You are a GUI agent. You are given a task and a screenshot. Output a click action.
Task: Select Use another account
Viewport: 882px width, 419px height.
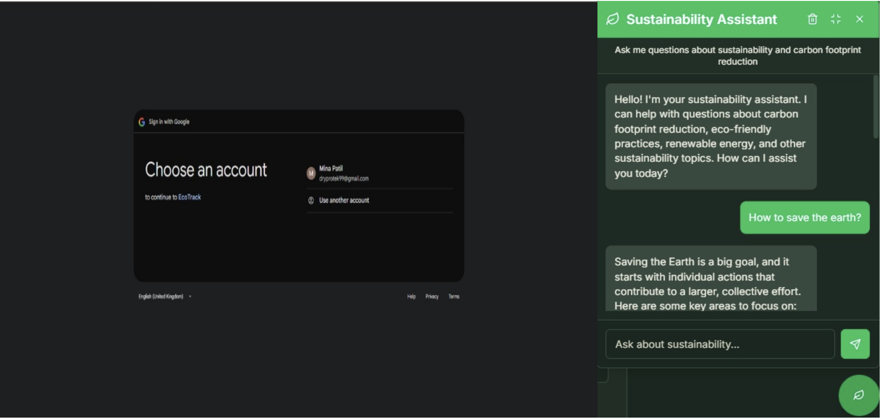coord(344,200)
